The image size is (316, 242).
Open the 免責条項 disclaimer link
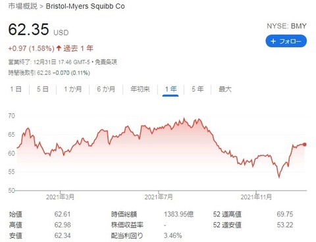(106, 62)
